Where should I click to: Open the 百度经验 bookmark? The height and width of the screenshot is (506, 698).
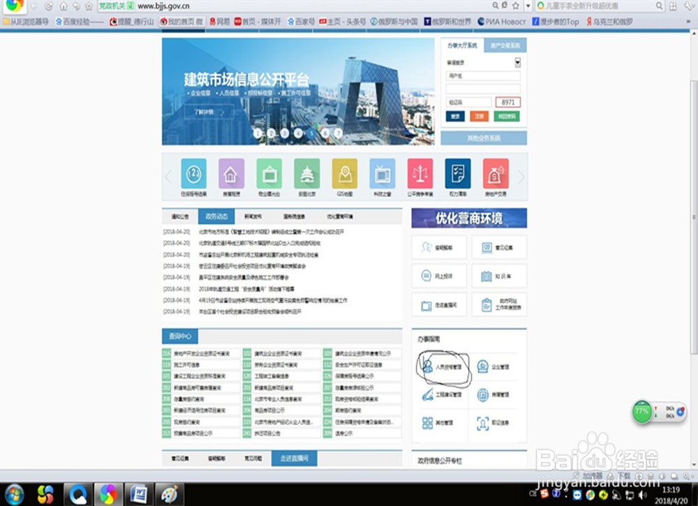point(80,22)
